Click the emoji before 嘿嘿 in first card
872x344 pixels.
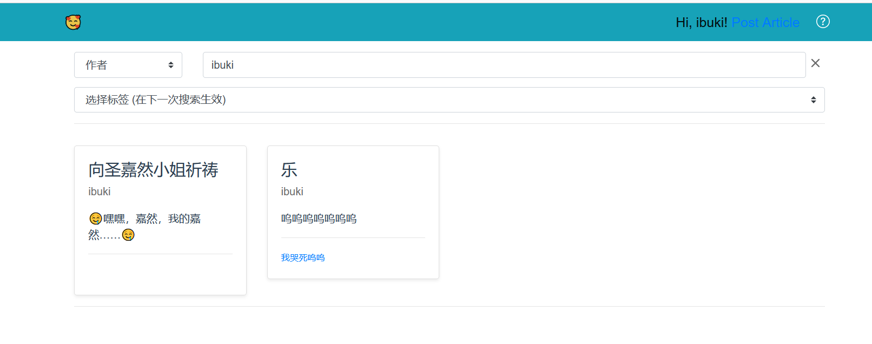coord(95,219)
